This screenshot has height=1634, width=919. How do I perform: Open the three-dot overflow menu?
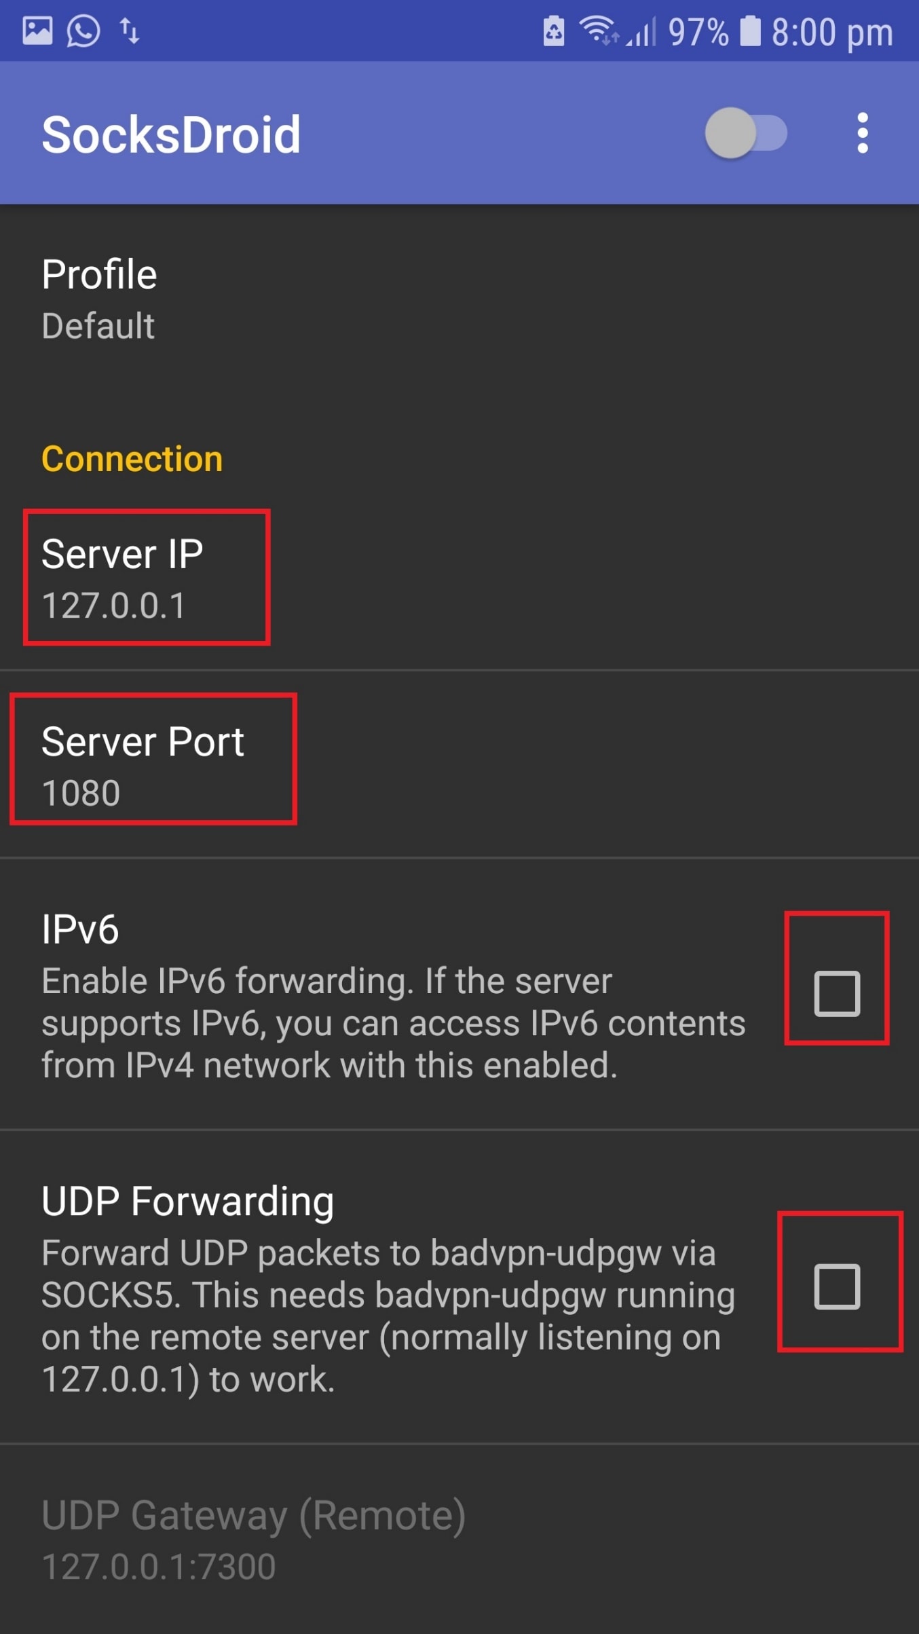tap(863, 133)
